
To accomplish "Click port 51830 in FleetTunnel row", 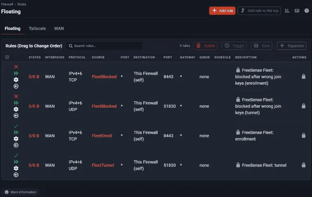I will 170,165.
